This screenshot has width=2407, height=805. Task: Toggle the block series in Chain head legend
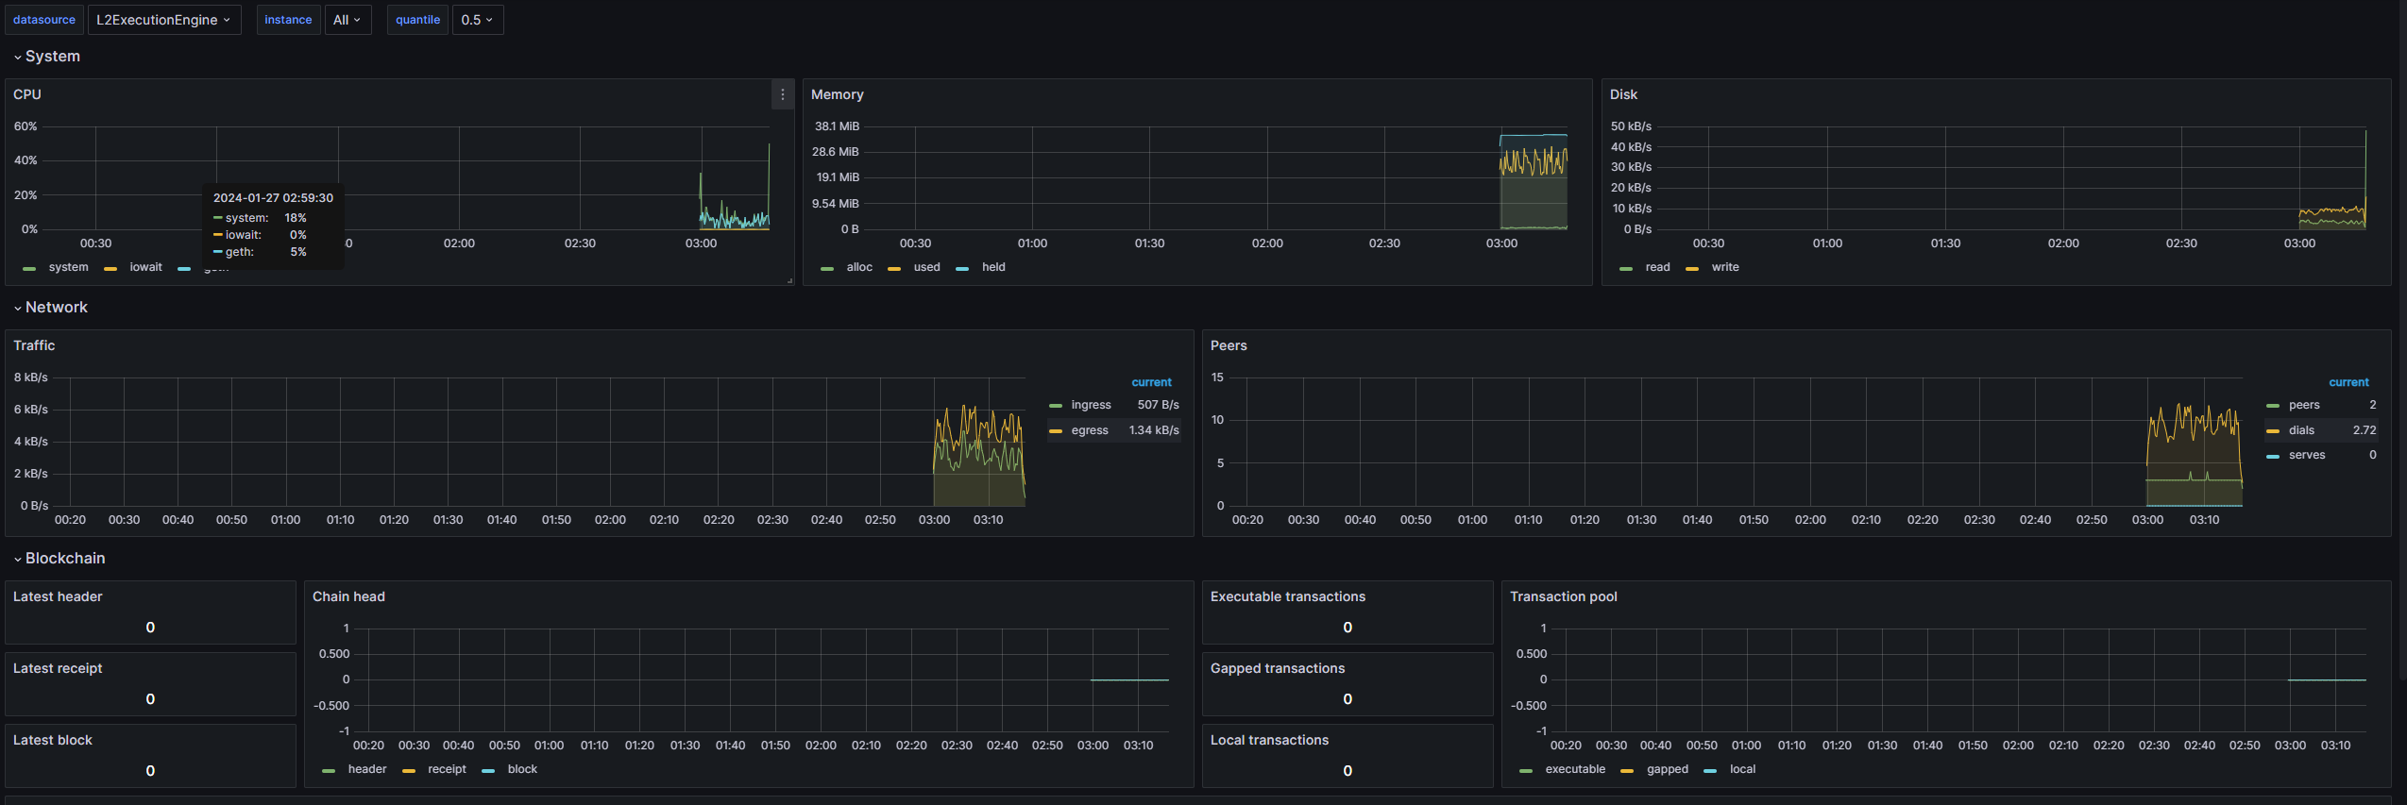tap(522, 769)
